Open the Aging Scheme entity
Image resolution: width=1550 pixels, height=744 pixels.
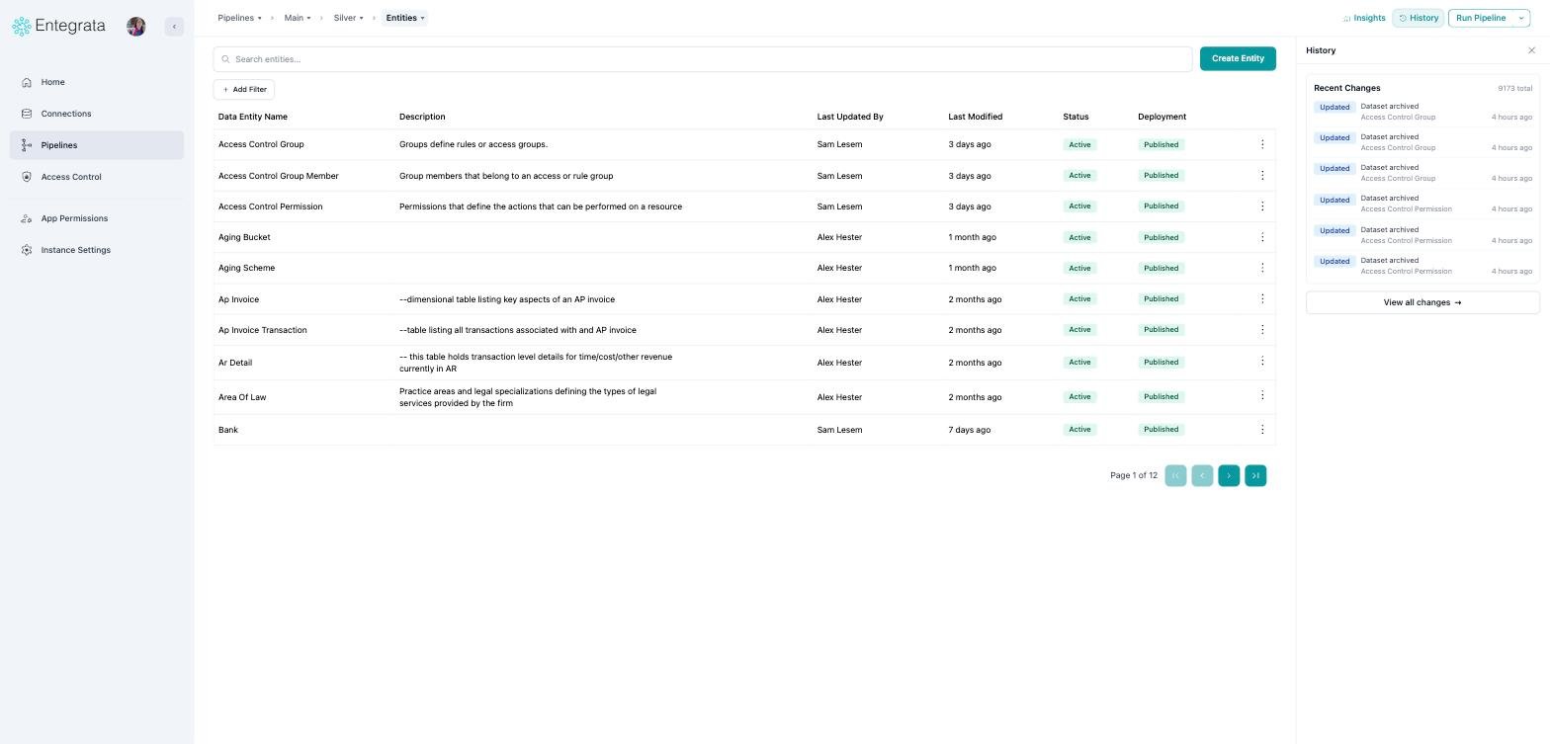[246, 268]
